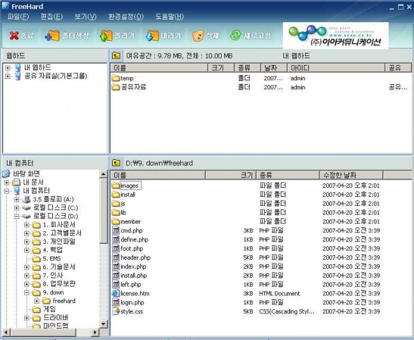Open the 파일(F) menu
This screenshot has width=414, height=340.
(18, 17)
